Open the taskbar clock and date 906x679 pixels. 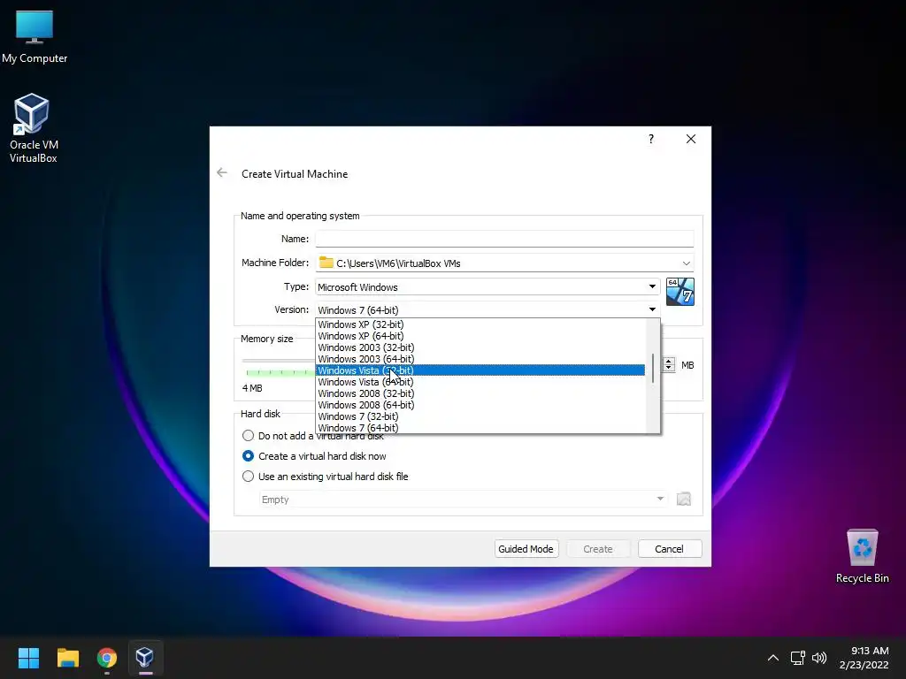[864, 658]
